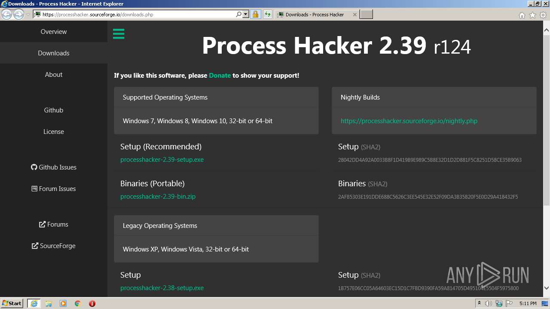Screen dimensions: 550x309
Task: Click the Legacy Operating Systems header
Action: click(x=216, y=225)
